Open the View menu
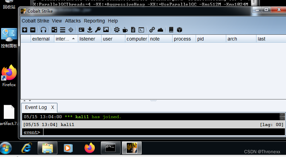 pyautogui.click(x=57, y=21)
